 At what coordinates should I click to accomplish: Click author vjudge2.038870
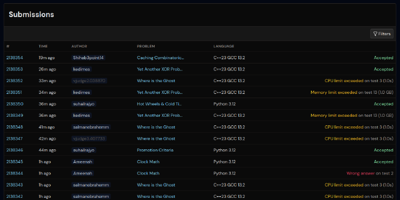pos(89,81)
